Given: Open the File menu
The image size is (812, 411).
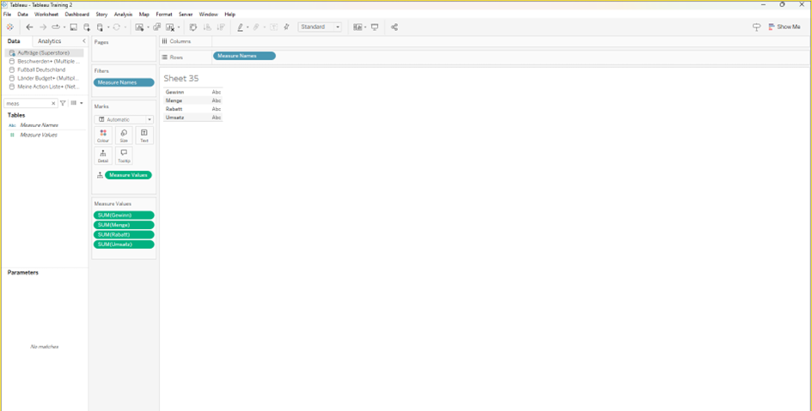Looking at the screenshot, I should (7, 15).
